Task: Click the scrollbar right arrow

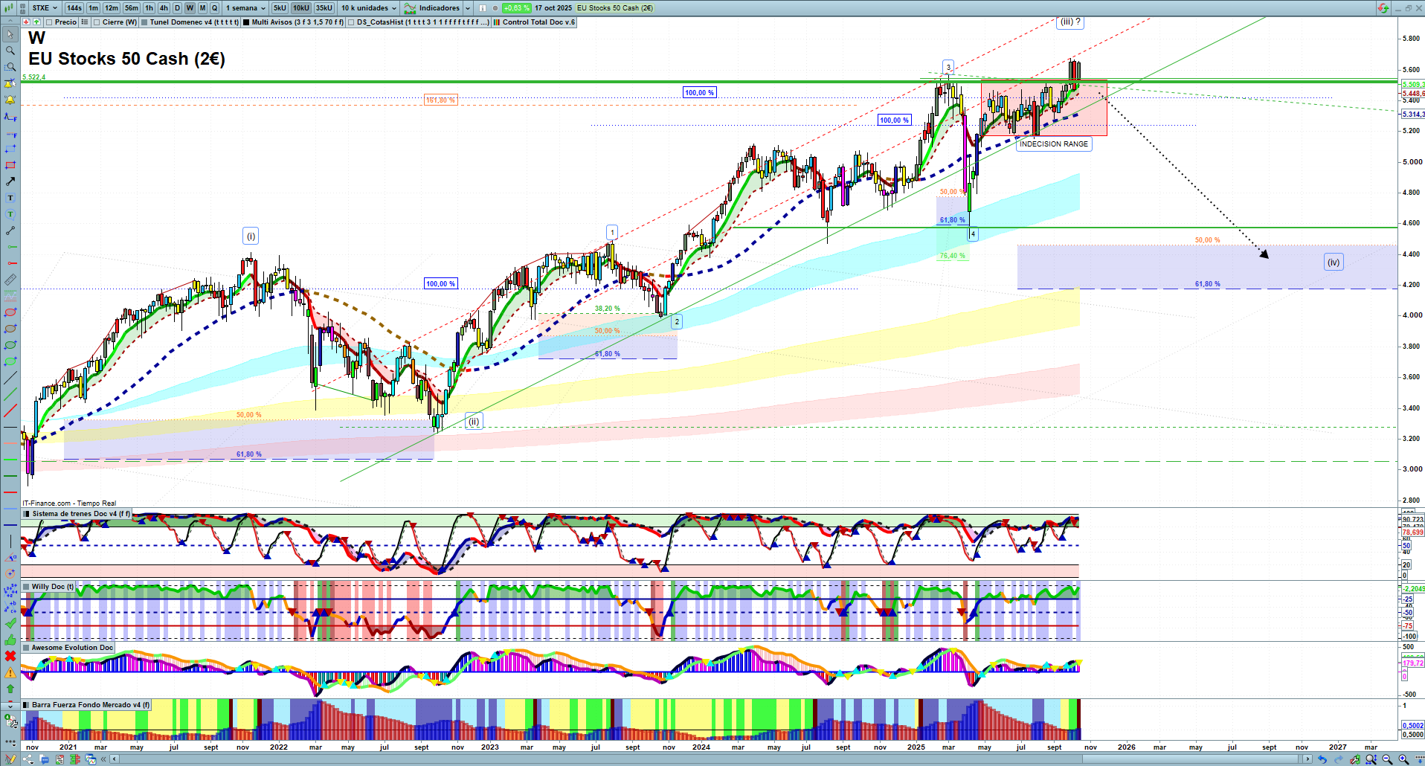Action: click(1308, 759)
